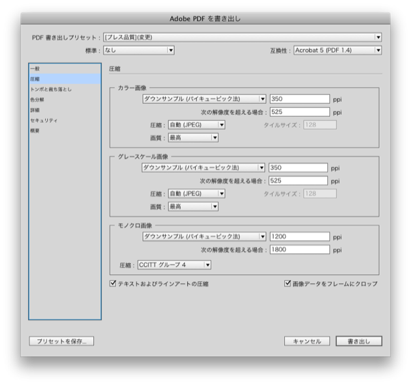Screen dimensions: 411x385
Task: Click the グレースケール画像 350 ppi field
Action: click(x=298, y=168)
